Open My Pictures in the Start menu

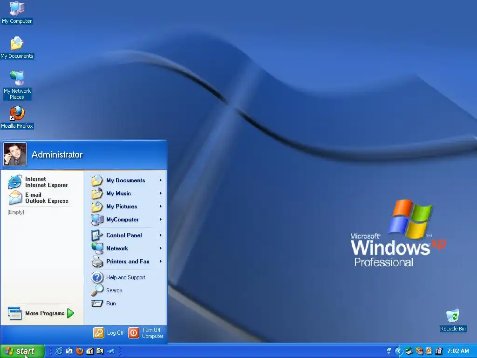[127, 207]
